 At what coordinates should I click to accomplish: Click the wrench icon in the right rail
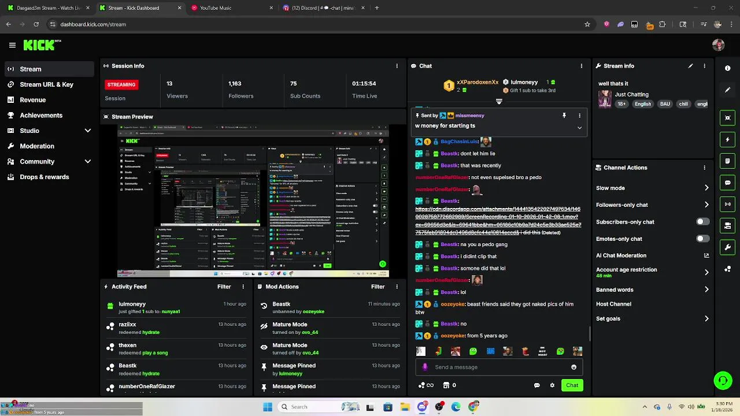pos(727,247)
